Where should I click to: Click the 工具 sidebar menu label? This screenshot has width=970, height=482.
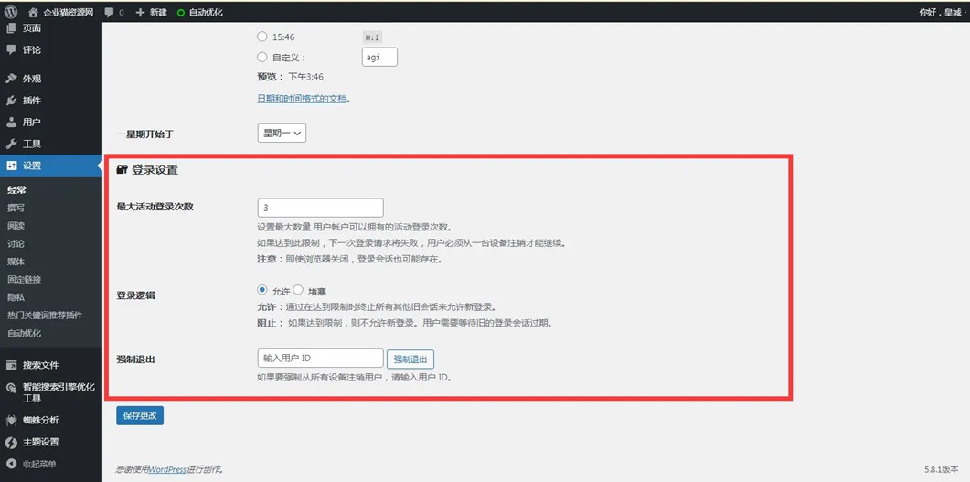pyautogui.click(x=32, y=144)
